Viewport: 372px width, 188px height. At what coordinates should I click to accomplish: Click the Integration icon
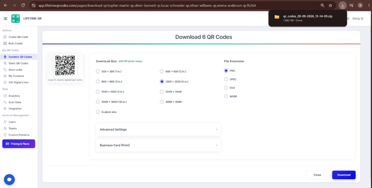click(5, 109)
